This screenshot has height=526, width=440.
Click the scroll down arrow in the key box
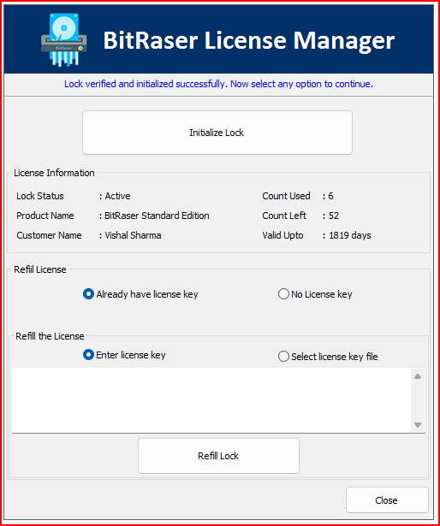click(x=418, y=425)
